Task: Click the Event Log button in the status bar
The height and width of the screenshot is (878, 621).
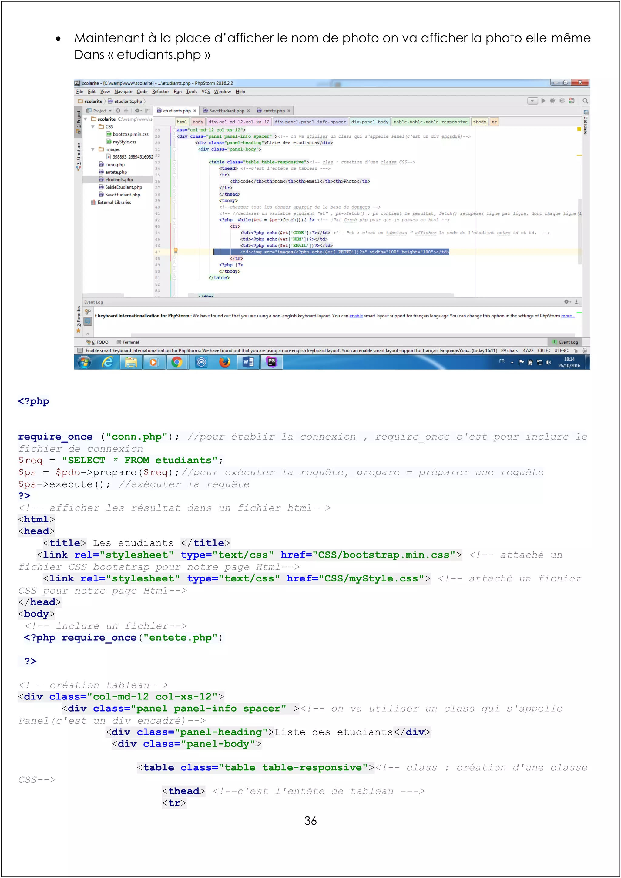Action: pos(565,342)
